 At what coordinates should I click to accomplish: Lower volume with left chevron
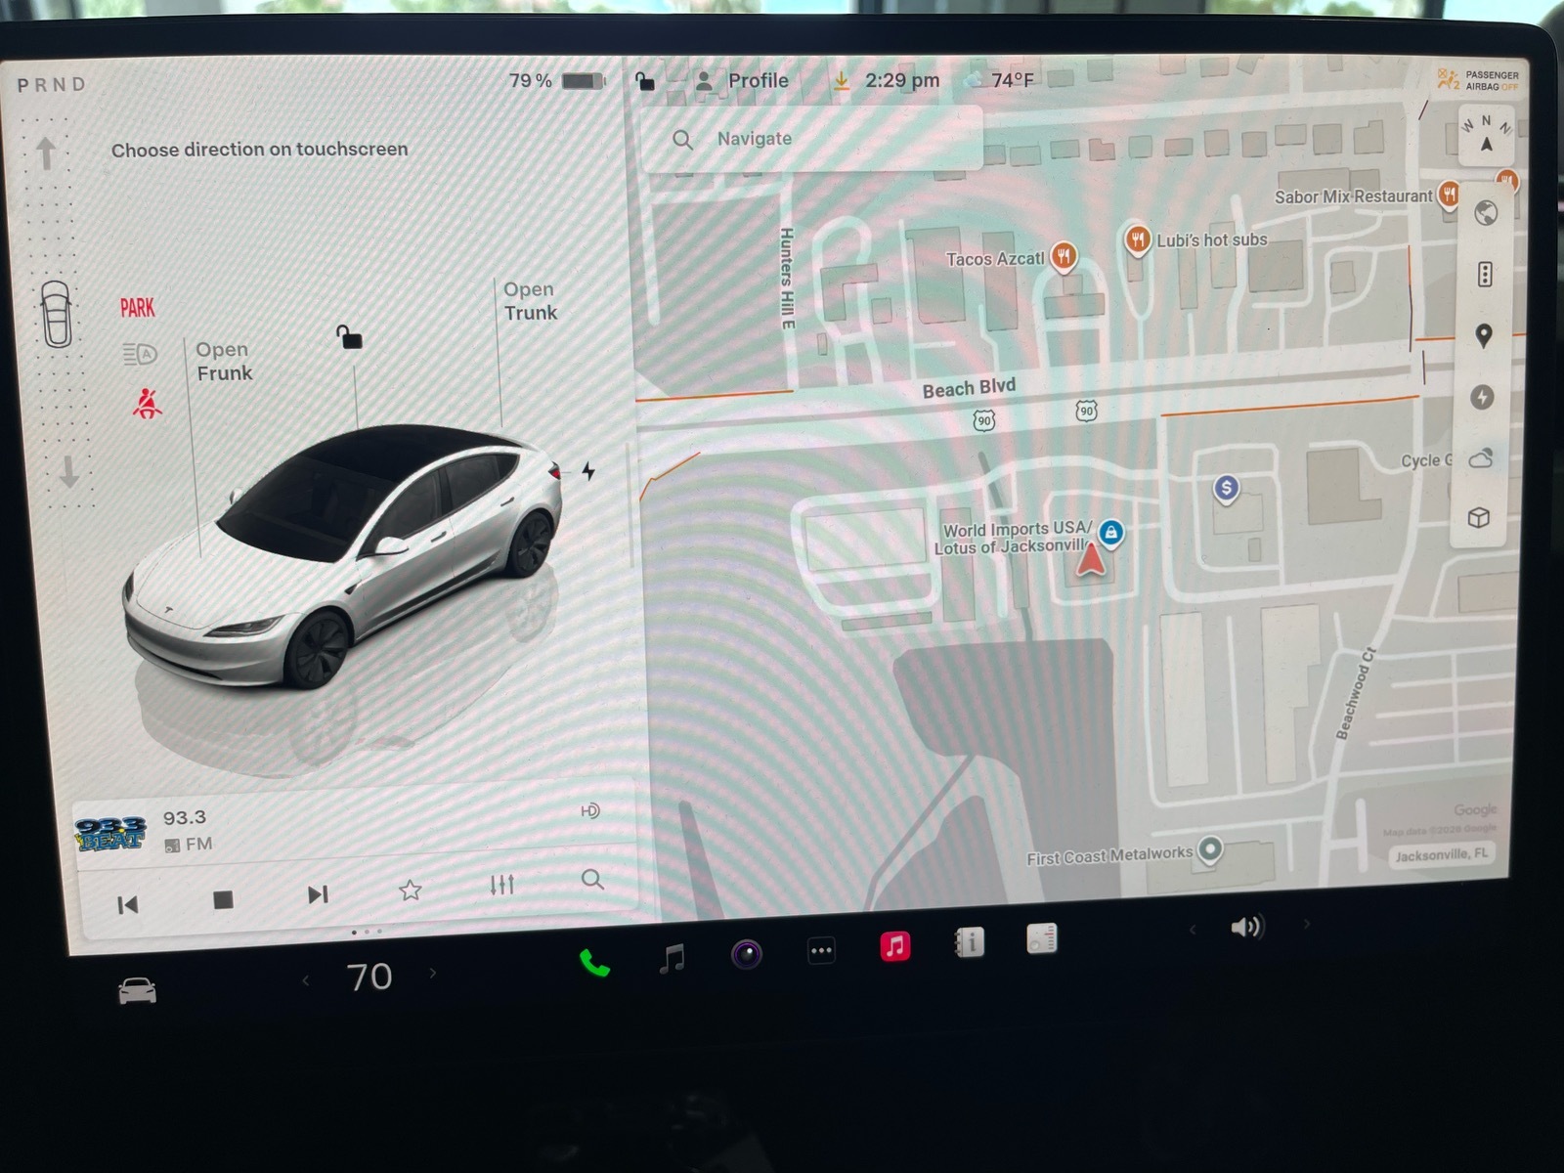(x=1192, y=930)
